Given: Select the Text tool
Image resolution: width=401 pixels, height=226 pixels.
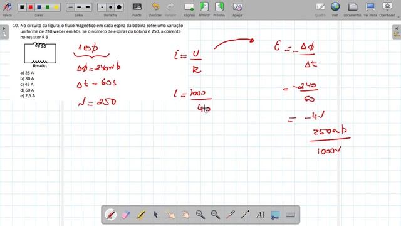Looking at the screenshot, I should pos(261,215).
